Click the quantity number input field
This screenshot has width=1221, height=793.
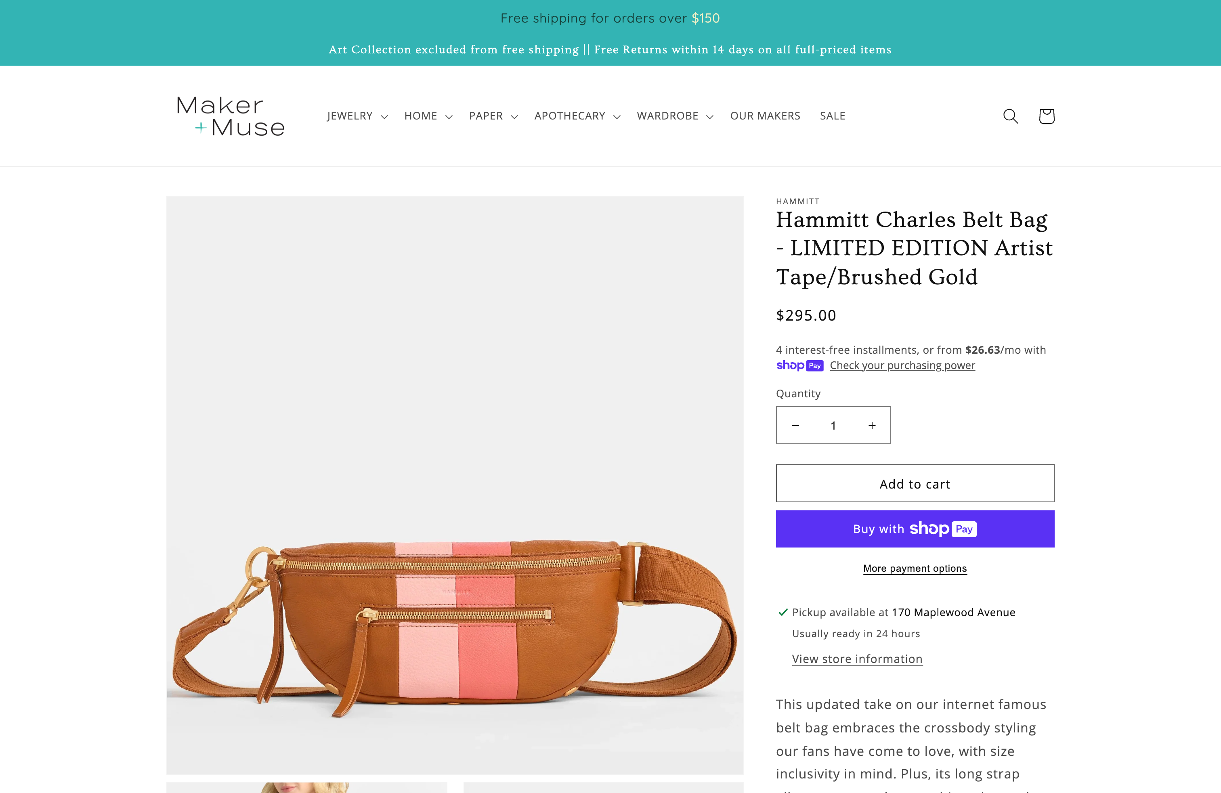[x=833, y=426]
